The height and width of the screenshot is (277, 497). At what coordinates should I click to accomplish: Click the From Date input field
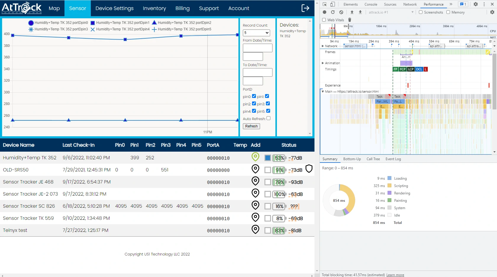tap(257, 48)
